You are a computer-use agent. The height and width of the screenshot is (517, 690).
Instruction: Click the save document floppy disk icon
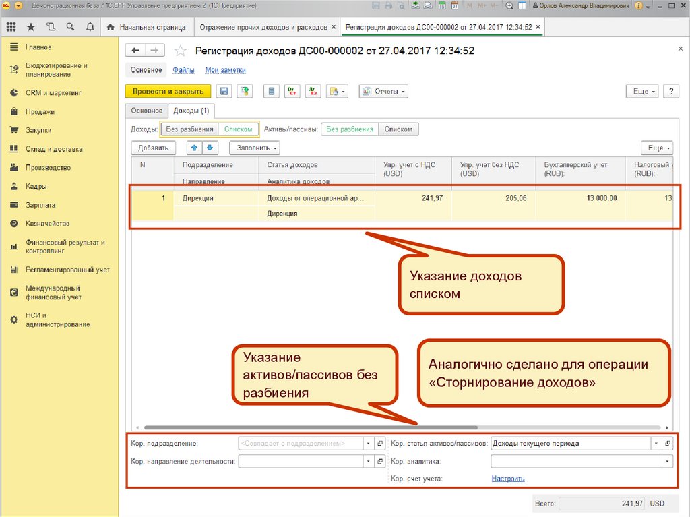[x=224, y=92]
